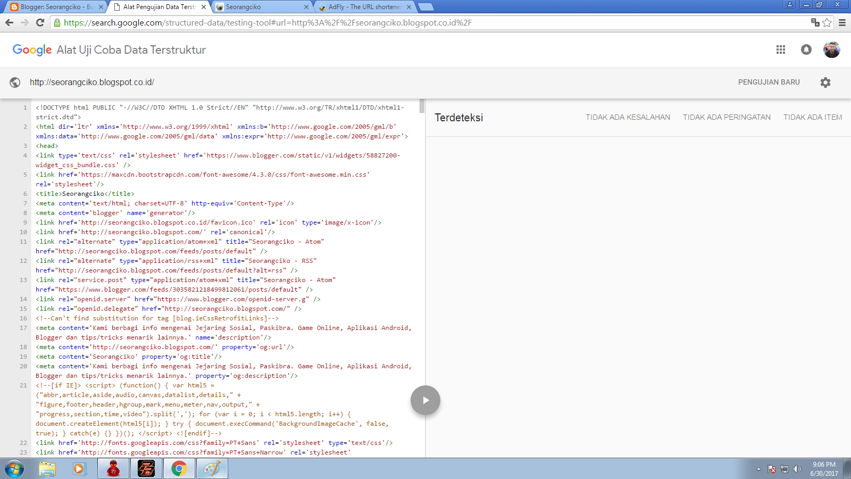
Task: Click the <!DOCTYPE html PUBLIC code line
Action: (x=220, y=112)
